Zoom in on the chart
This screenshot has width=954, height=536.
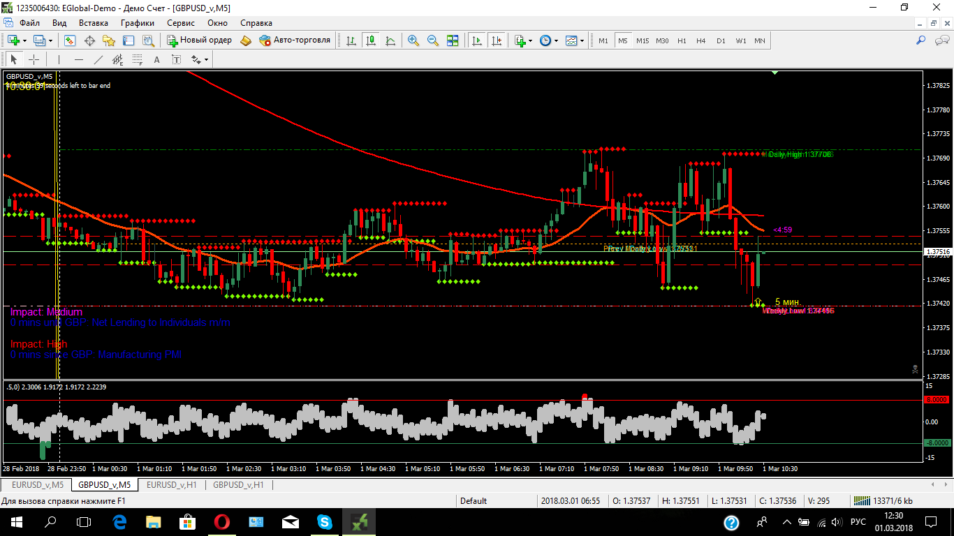click(x=413, y=40)
